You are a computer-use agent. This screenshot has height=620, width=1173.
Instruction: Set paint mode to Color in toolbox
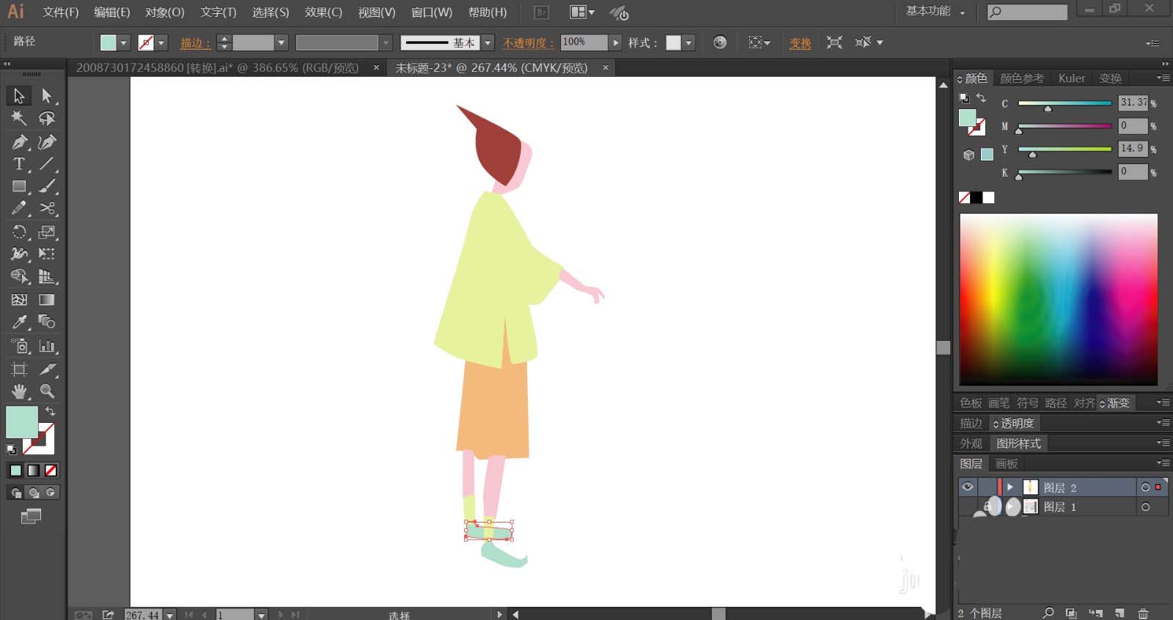tap(16, 470)
